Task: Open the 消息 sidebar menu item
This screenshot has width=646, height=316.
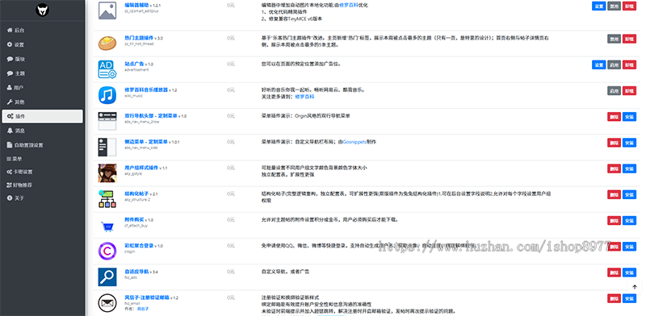Action: point(42,131)
